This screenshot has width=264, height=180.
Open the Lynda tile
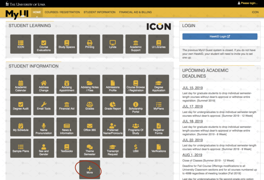tap(113, 44)
